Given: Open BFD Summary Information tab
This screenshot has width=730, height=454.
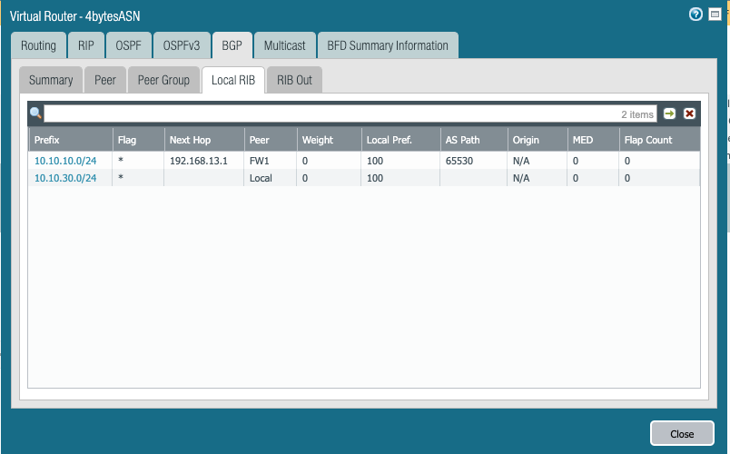Looking at the screenshot, I should (389, 45).
